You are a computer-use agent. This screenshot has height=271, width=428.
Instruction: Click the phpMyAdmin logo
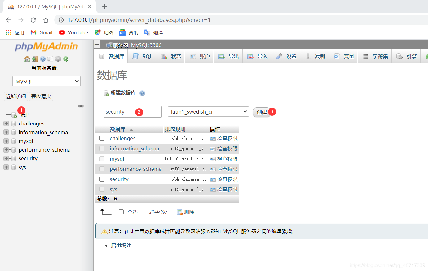click(46, 46)
